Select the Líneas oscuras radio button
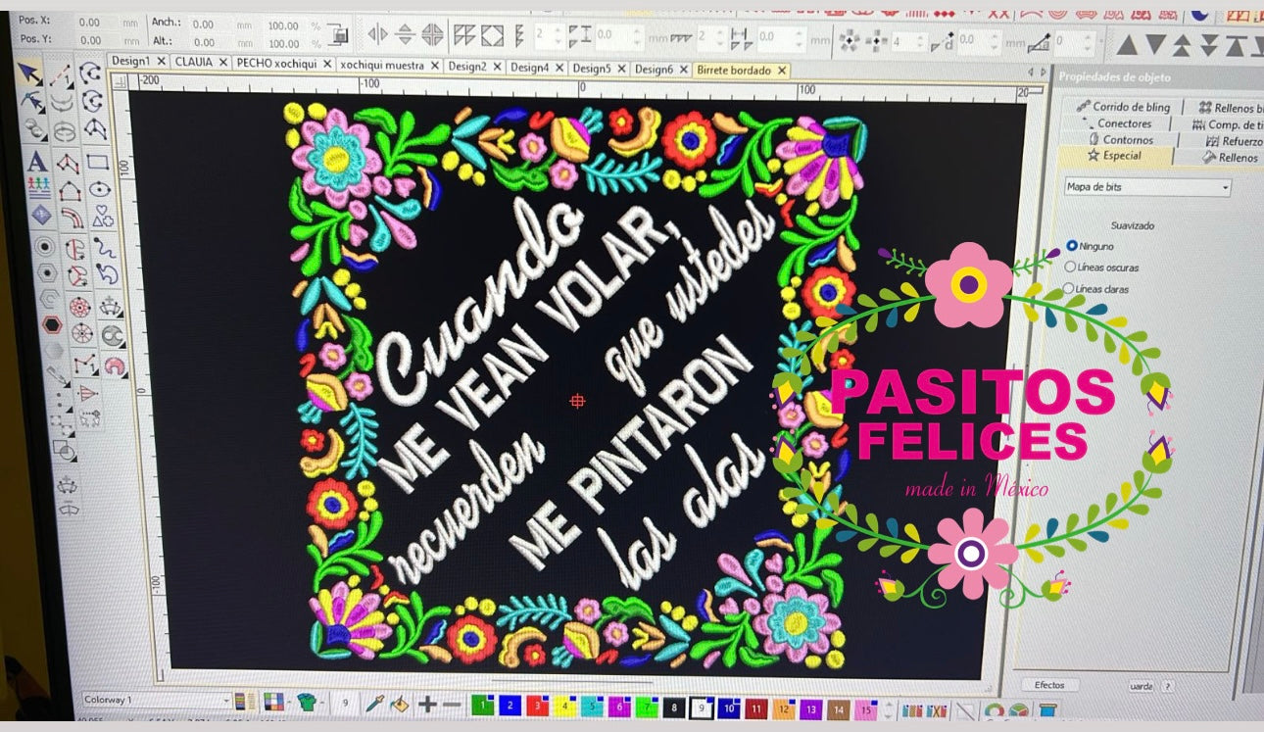 pos(1070,267)
